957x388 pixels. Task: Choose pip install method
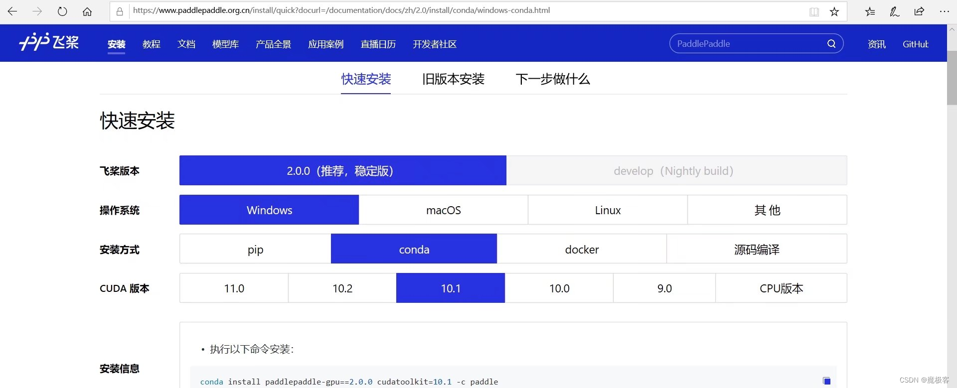(x=255, y=249)
